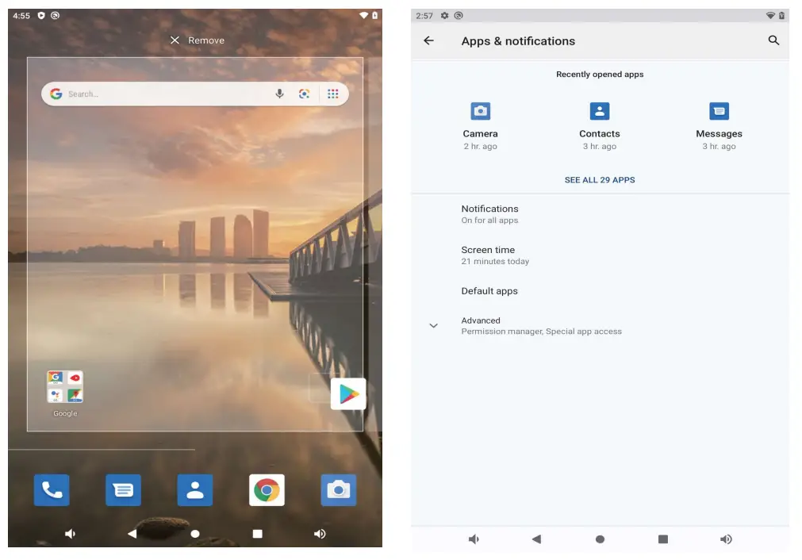Viewport: 802px width, 560px height.
Task: Open Google Lens from search widget
Action: [x=305, y=94]
